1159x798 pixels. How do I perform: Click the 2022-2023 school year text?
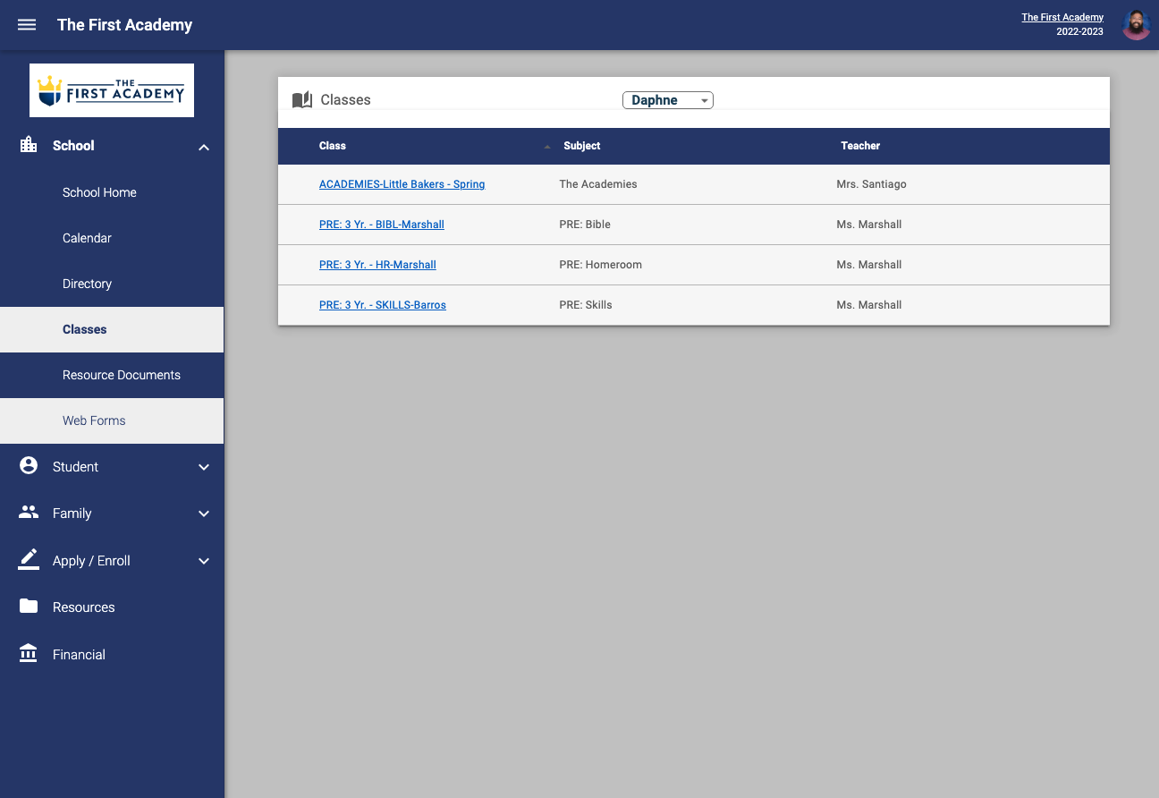pos(1079,31)
